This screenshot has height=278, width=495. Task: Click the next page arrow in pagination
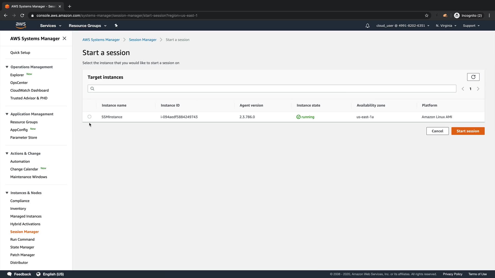(x=478, y=89)
